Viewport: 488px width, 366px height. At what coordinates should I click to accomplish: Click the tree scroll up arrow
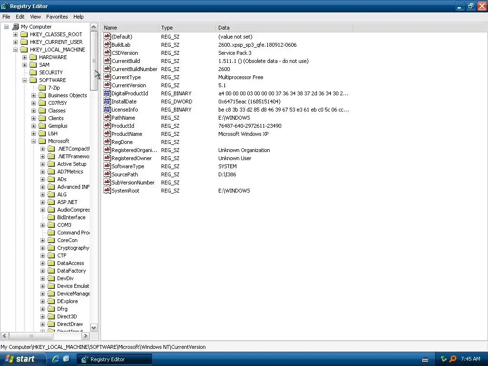click(94, 27)
